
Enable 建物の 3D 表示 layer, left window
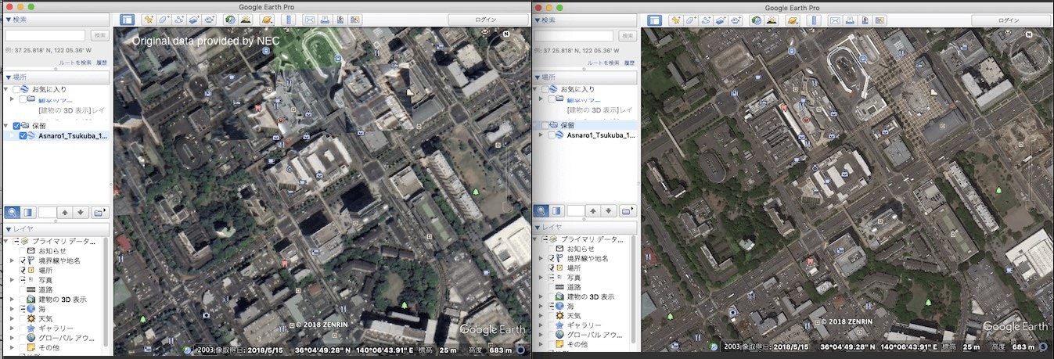pyautogui.click(x=23, y=299)
